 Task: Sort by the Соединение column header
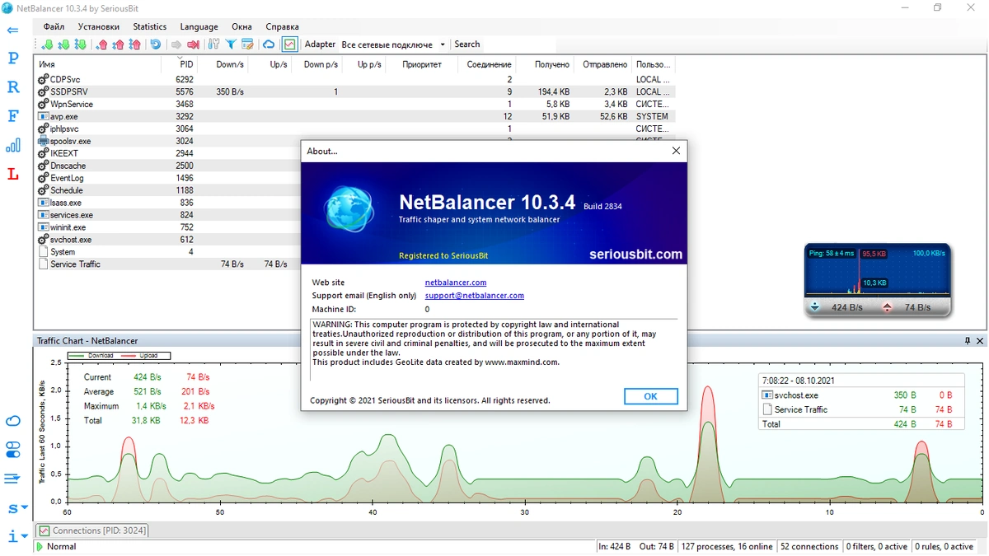click(x=489, y=64)
